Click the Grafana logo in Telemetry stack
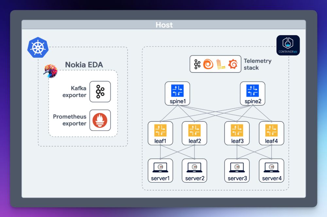The width and height of the screenshot is (327, 217). click(233, 64)
